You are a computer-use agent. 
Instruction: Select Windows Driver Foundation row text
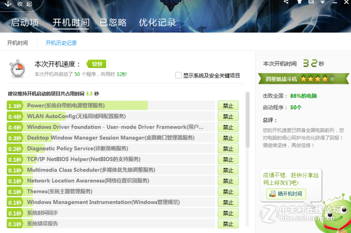(115, 127)
